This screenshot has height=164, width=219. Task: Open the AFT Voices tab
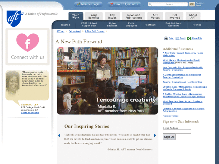click(x=155, y=16)
